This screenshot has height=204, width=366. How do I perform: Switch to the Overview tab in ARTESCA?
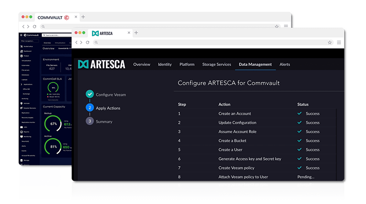(x=142, y=64)
